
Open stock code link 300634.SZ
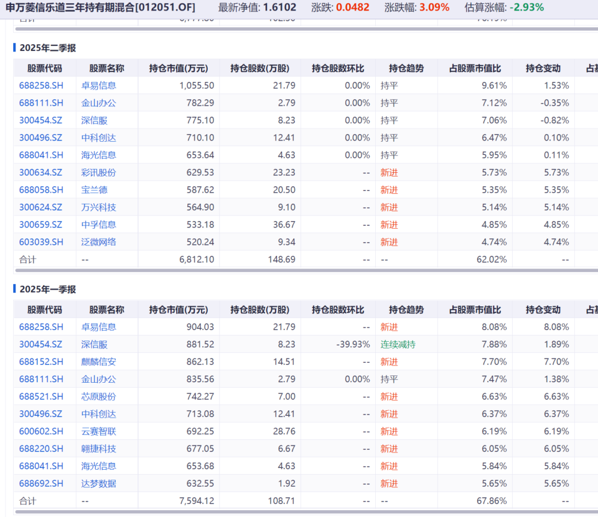[x=41, y=172]
